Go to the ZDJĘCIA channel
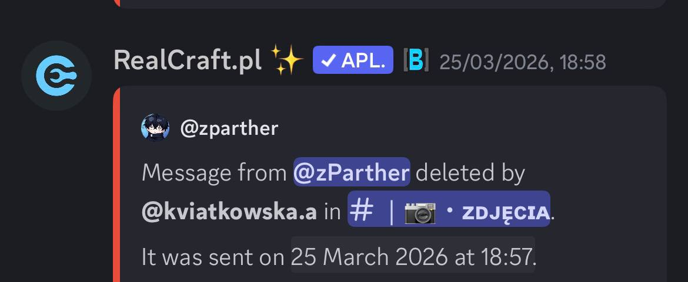The width and height of the screenshot is (688, 282). [506, 212]
